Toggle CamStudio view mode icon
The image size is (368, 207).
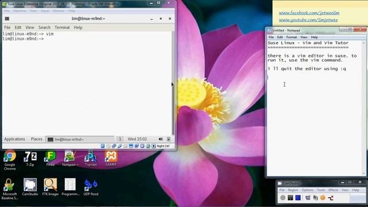(x=308, y=198)
